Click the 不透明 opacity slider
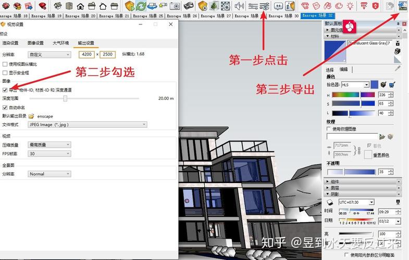 point(351,172)
